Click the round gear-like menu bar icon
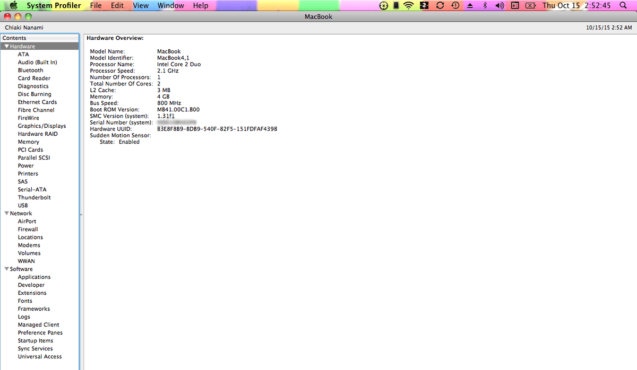This screenshot has height=370, width=637. (385, 5)
